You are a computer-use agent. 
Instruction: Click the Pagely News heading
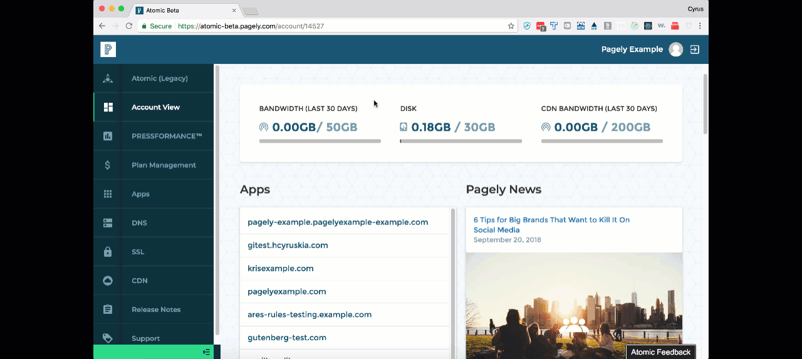(x=504, y=189)
